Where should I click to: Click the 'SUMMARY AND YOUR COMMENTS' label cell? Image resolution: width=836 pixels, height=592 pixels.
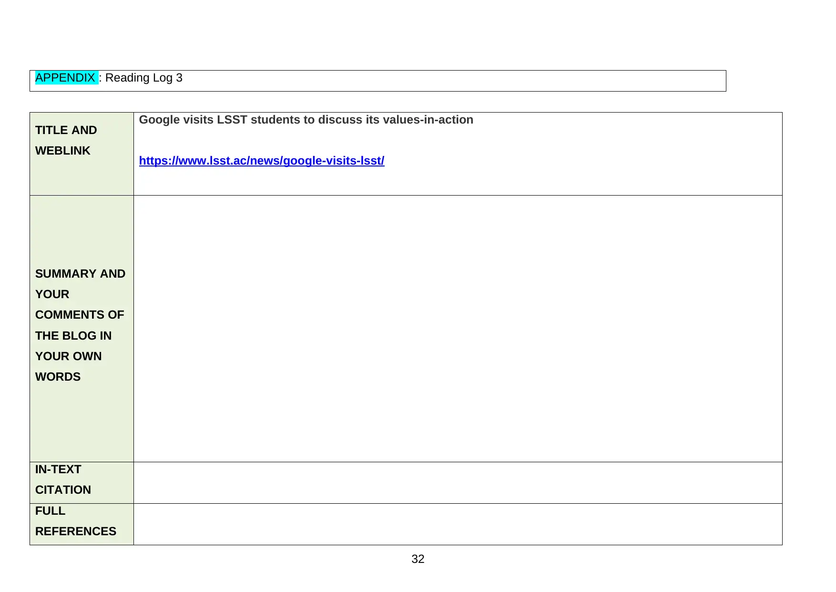click(82, 329)
